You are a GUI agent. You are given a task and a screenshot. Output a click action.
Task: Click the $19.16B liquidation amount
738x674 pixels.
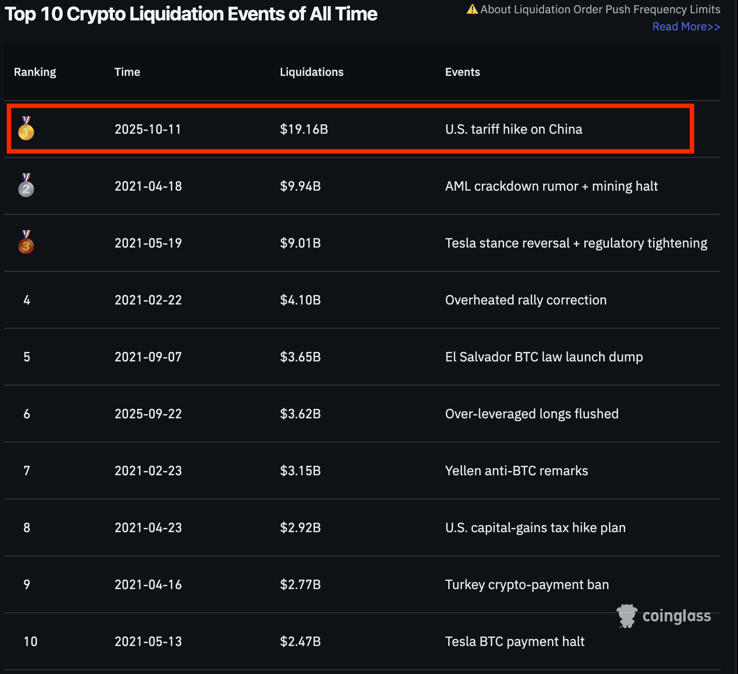(x=304, y=129)
